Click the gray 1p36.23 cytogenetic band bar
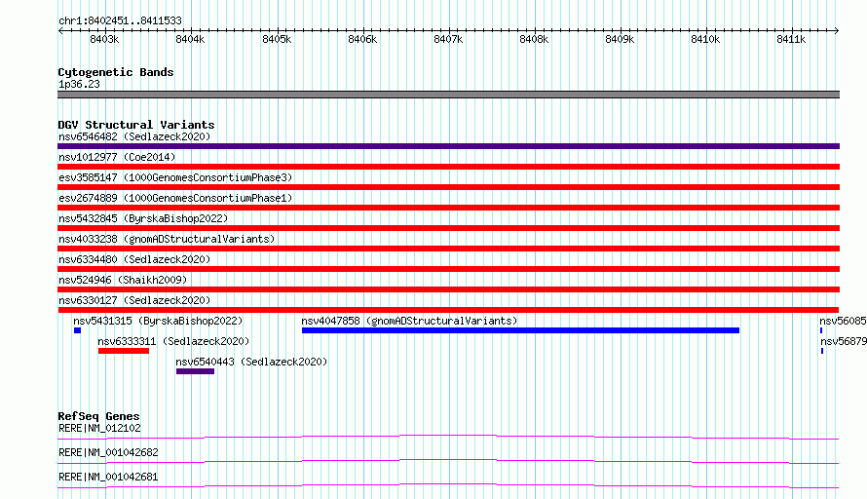 pos(448,95)
